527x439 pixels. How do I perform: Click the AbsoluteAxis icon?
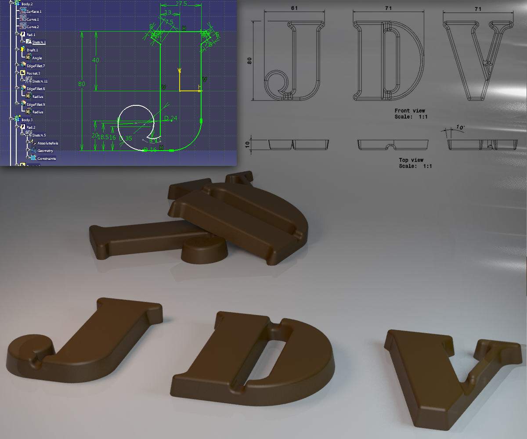tap(33, 143)
